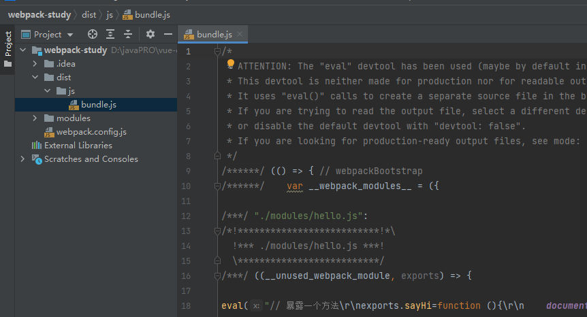This screenshot has height=317, width=587.
Task: Click dist in the breadcrumb path
Action: pyautogui.click(x=89, y=14)
